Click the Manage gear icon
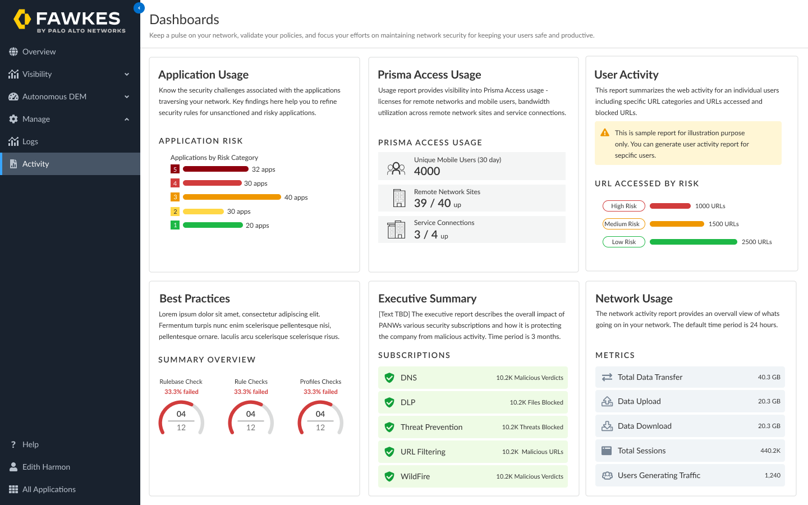This screenshot has width=808, height=505. tap(13, 119)
